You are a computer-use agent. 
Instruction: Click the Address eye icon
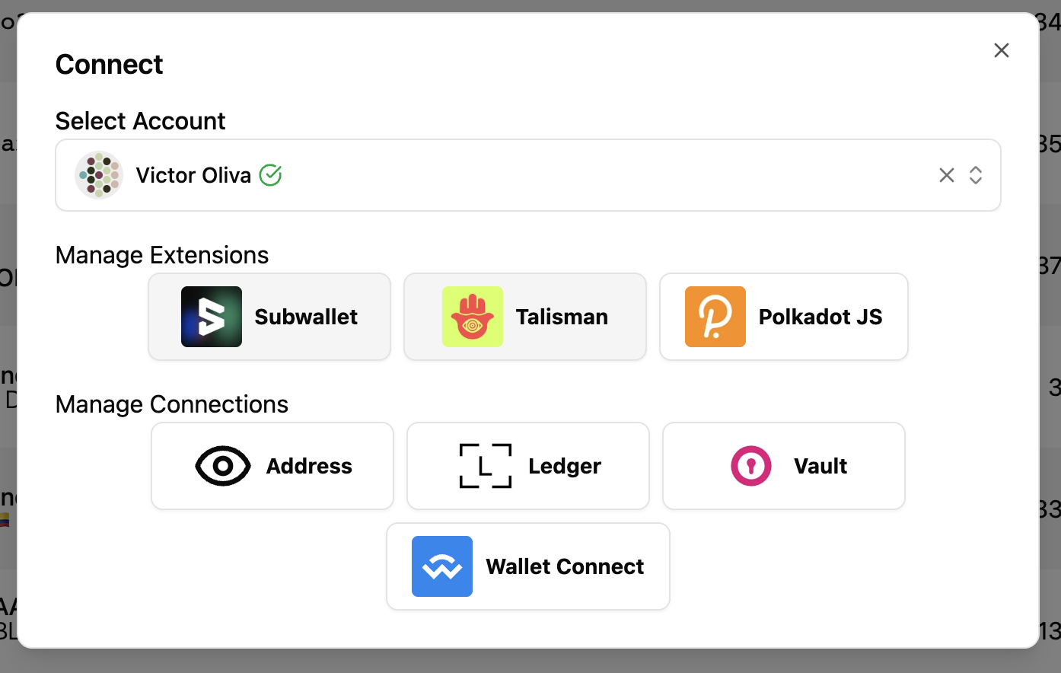(x=223, y=466)
